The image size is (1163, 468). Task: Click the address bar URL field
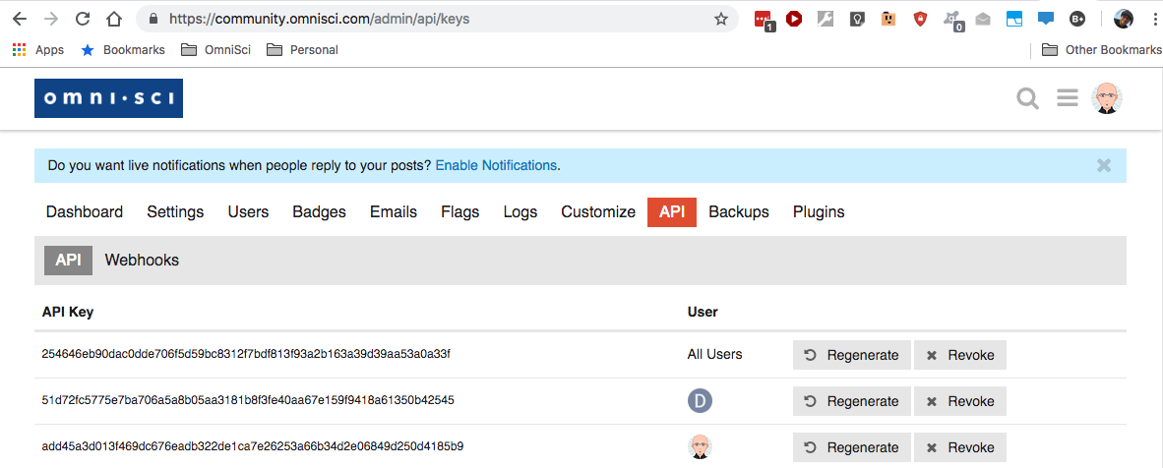tap(438, 19)
